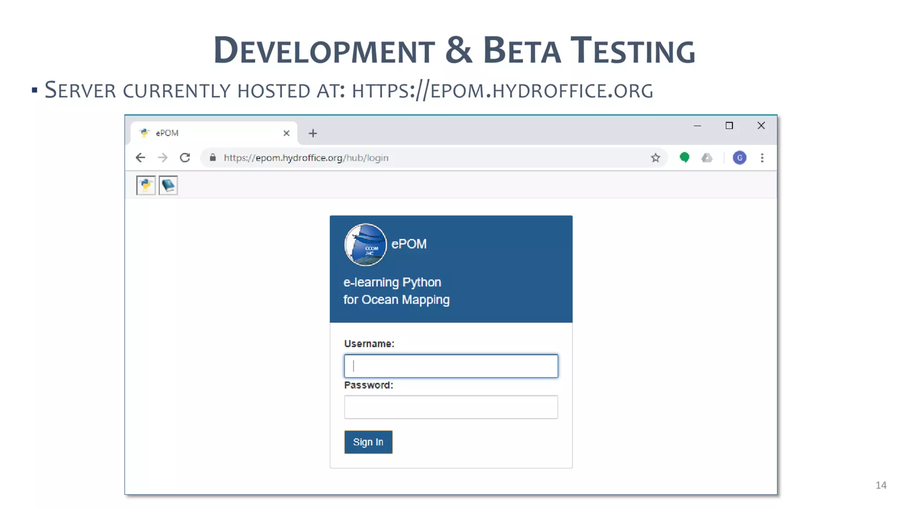Click the CCOM JHC ePOM logo
This screenshot has width=902, height=509.
(x=365, y=245)
